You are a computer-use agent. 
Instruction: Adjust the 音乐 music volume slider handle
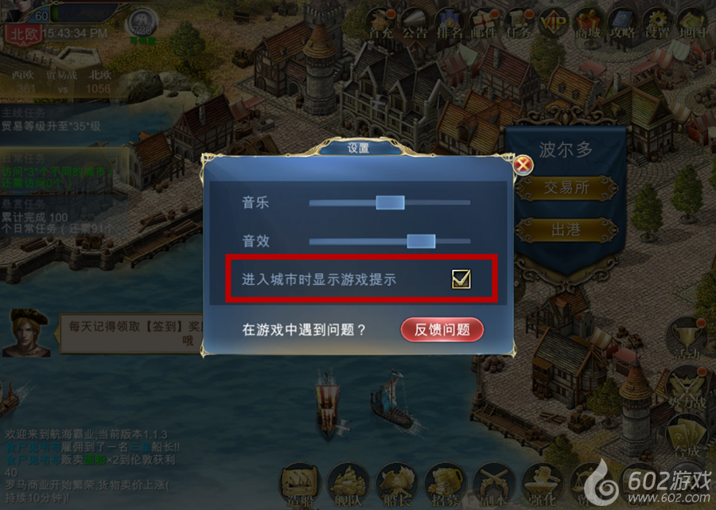(390, 202)
